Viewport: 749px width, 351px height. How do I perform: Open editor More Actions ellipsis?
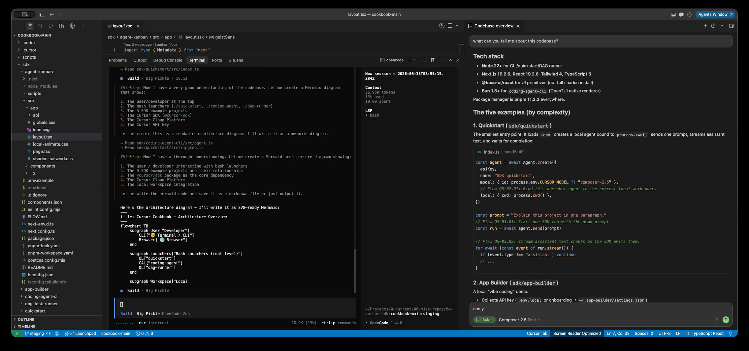tap(458, 26)
